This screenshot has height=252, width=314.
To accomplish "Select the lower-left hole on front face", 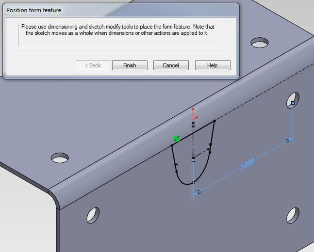I will pyautogui.click(x=93, y=215).
